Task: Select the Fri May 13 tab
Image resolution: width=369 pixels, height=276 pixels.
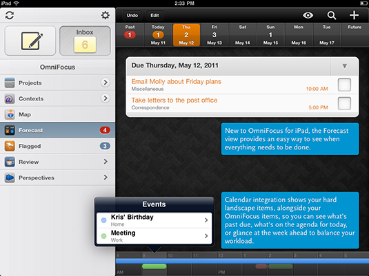Action: point(215,35)
